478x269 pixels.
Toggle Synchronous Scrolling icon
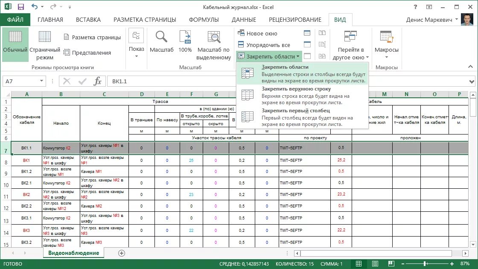pos(322,44)
